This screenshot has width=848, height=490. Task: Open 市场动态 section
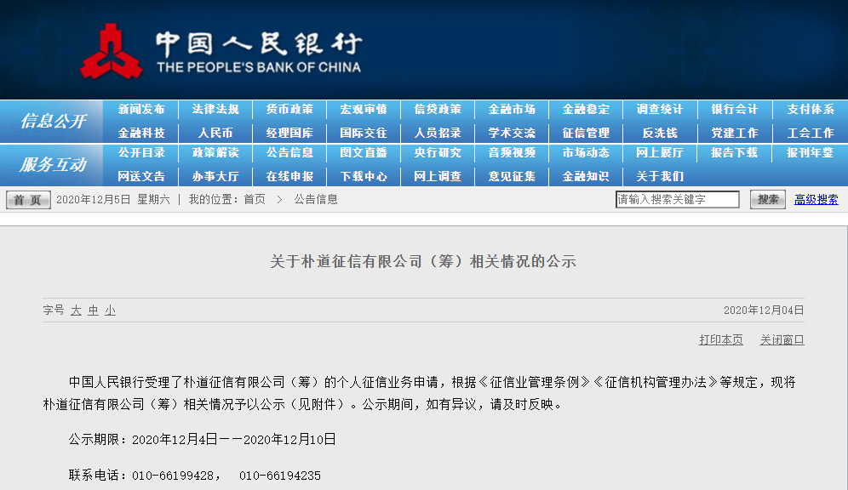[586, 153]
